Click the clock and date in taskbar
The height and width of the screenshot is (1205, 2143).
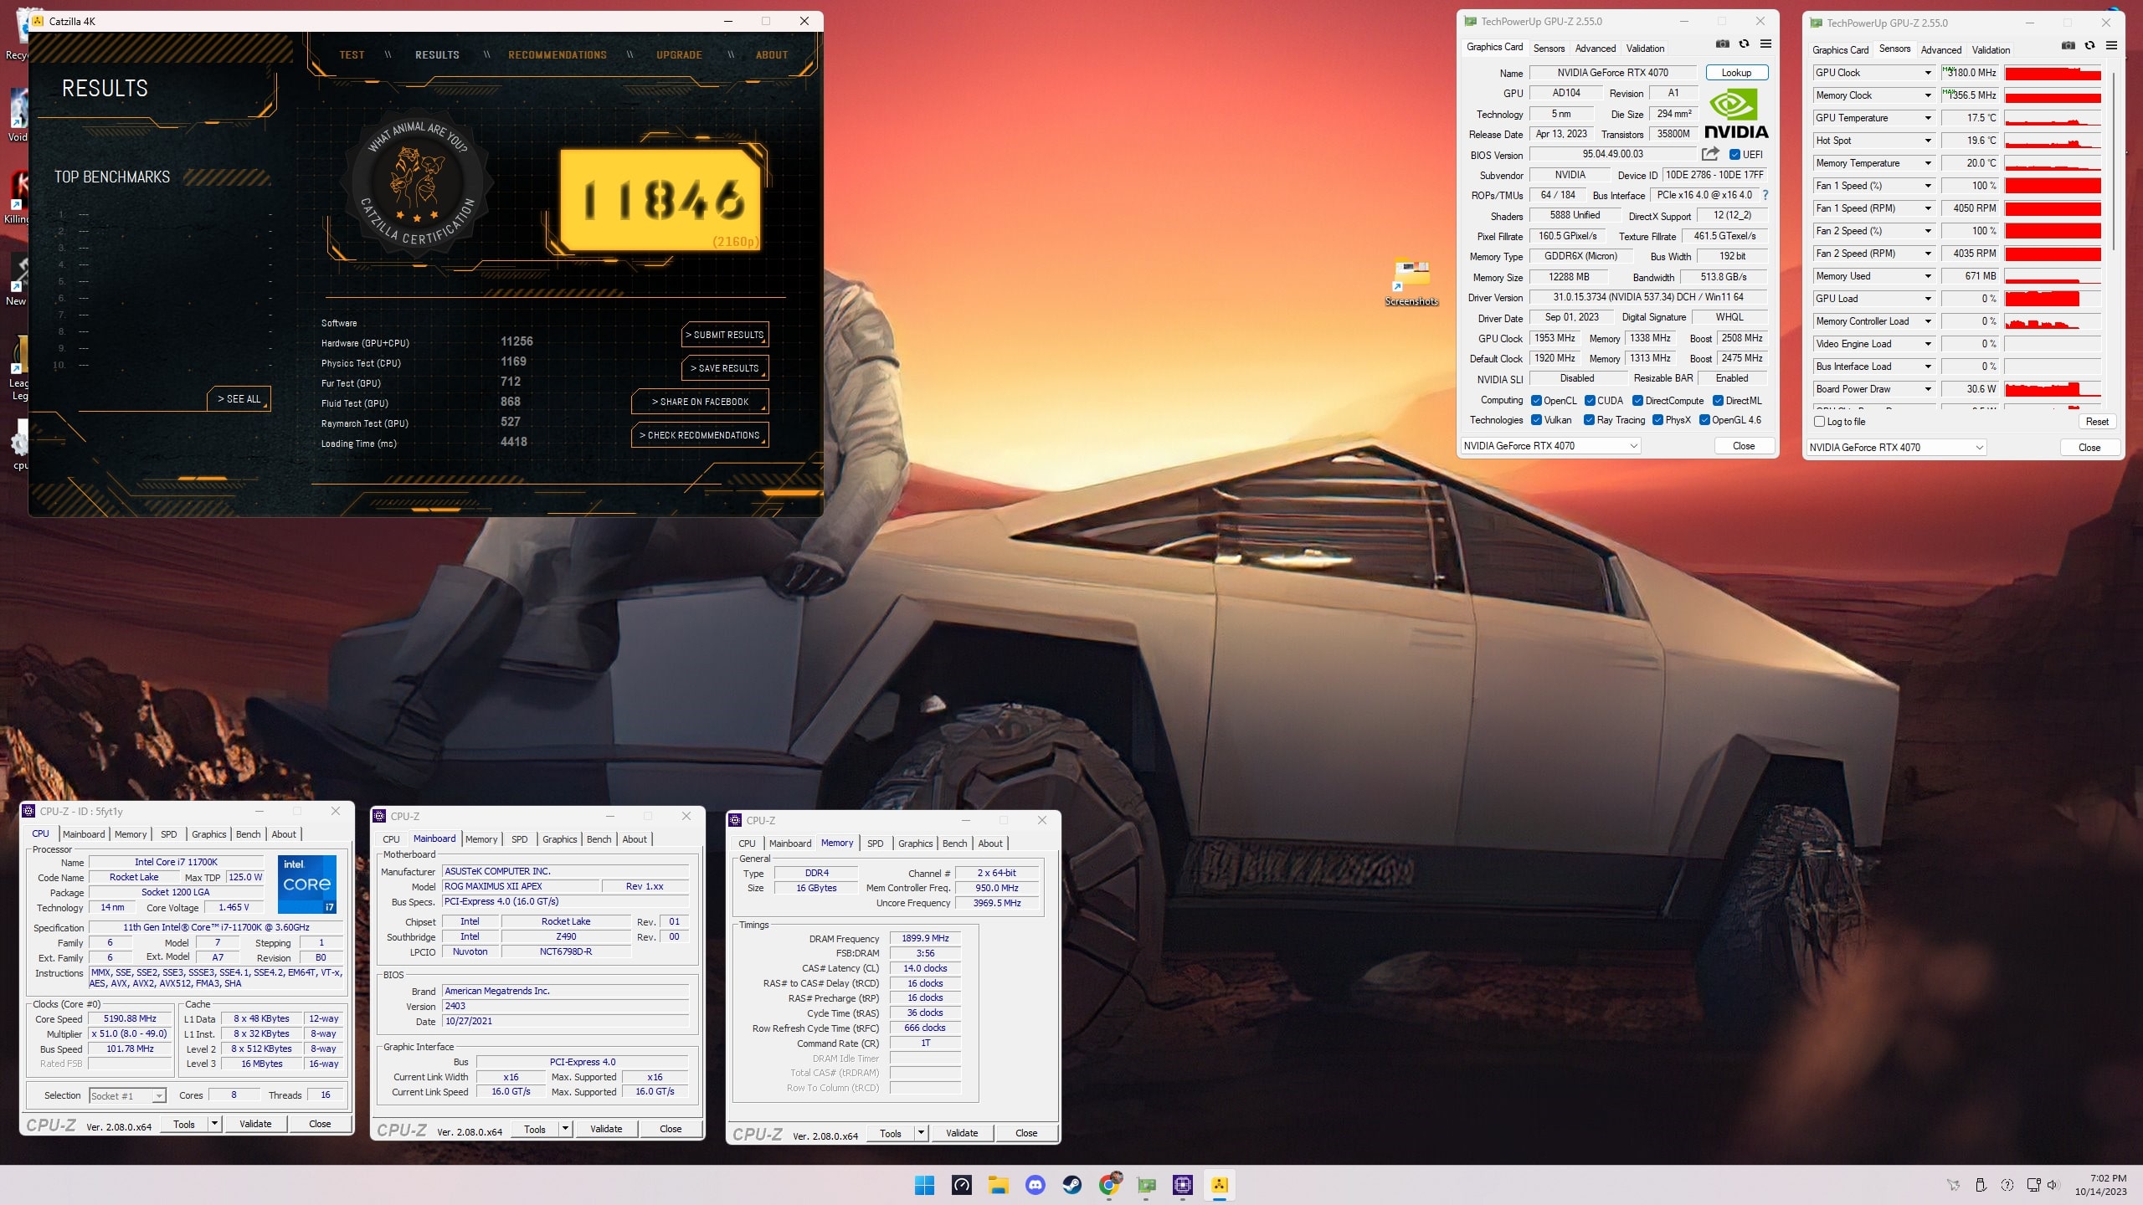(2100, 1185)
